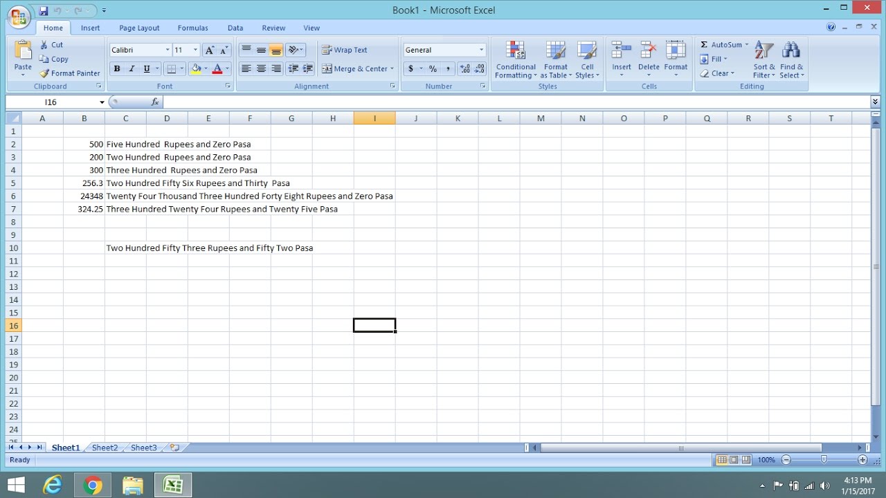The width and height of the screenshot is (886, 498).
Task: Open the Insert ribbon tab
Action: pyautogui.click(x=90, y=28)
